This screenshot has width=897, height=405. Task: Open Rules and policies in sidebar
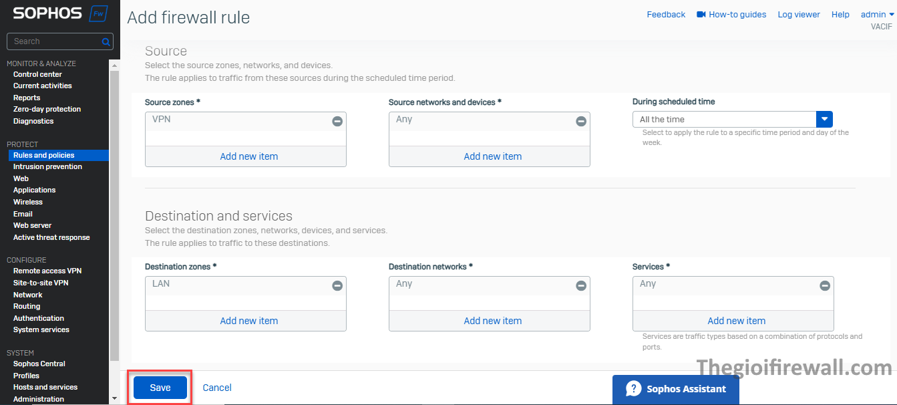pos(44,155)
